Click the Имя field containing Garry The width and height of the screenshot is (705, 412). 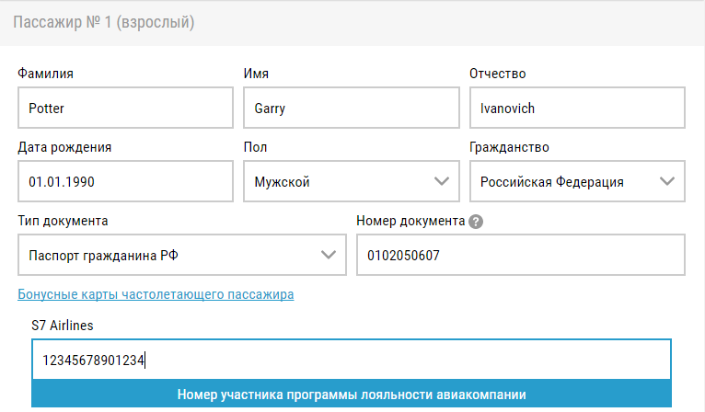[352, 108]
